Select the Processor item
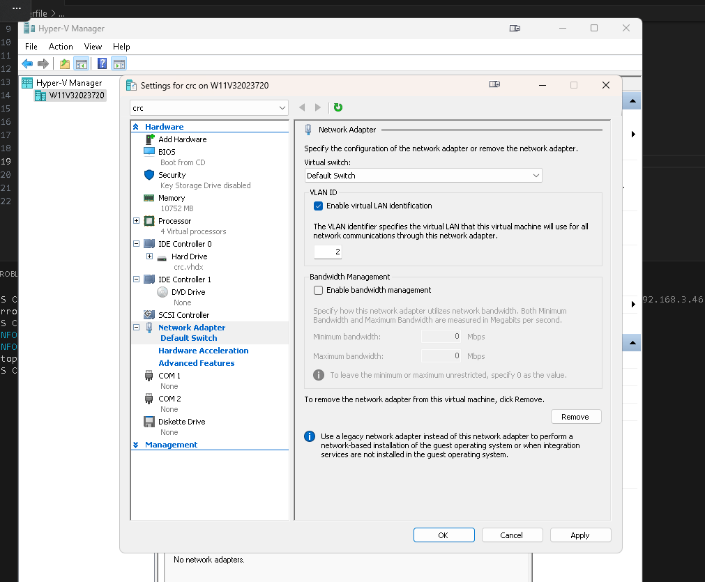705x582 pixels. point(174,221)
